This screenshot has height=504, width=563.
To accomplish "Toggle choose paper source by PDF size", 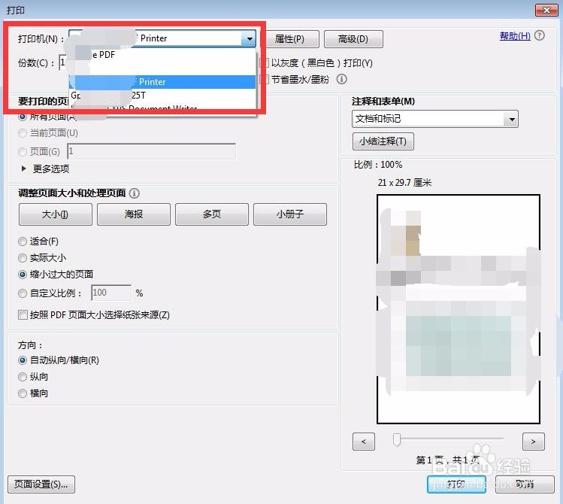I will click(x=23, y=315).
